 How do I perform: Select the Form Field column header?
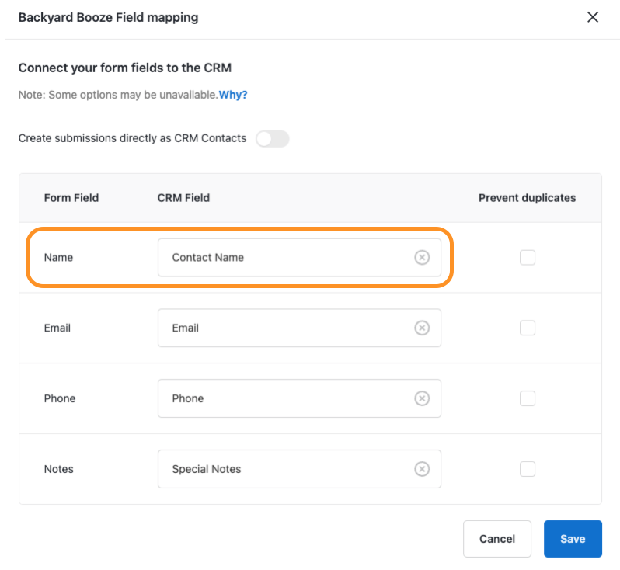(x=71, y=198)
